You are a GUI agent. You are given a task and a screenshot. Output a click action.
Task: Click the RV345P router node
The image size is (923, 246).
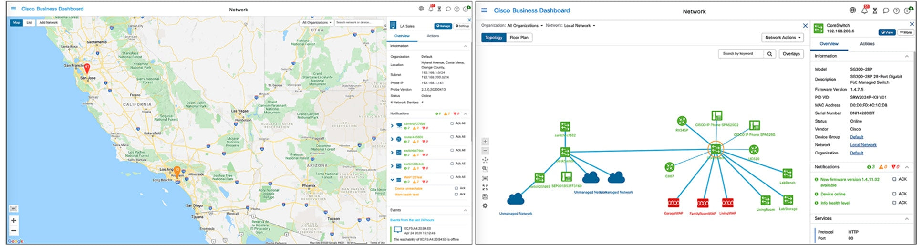coord(682,122)
